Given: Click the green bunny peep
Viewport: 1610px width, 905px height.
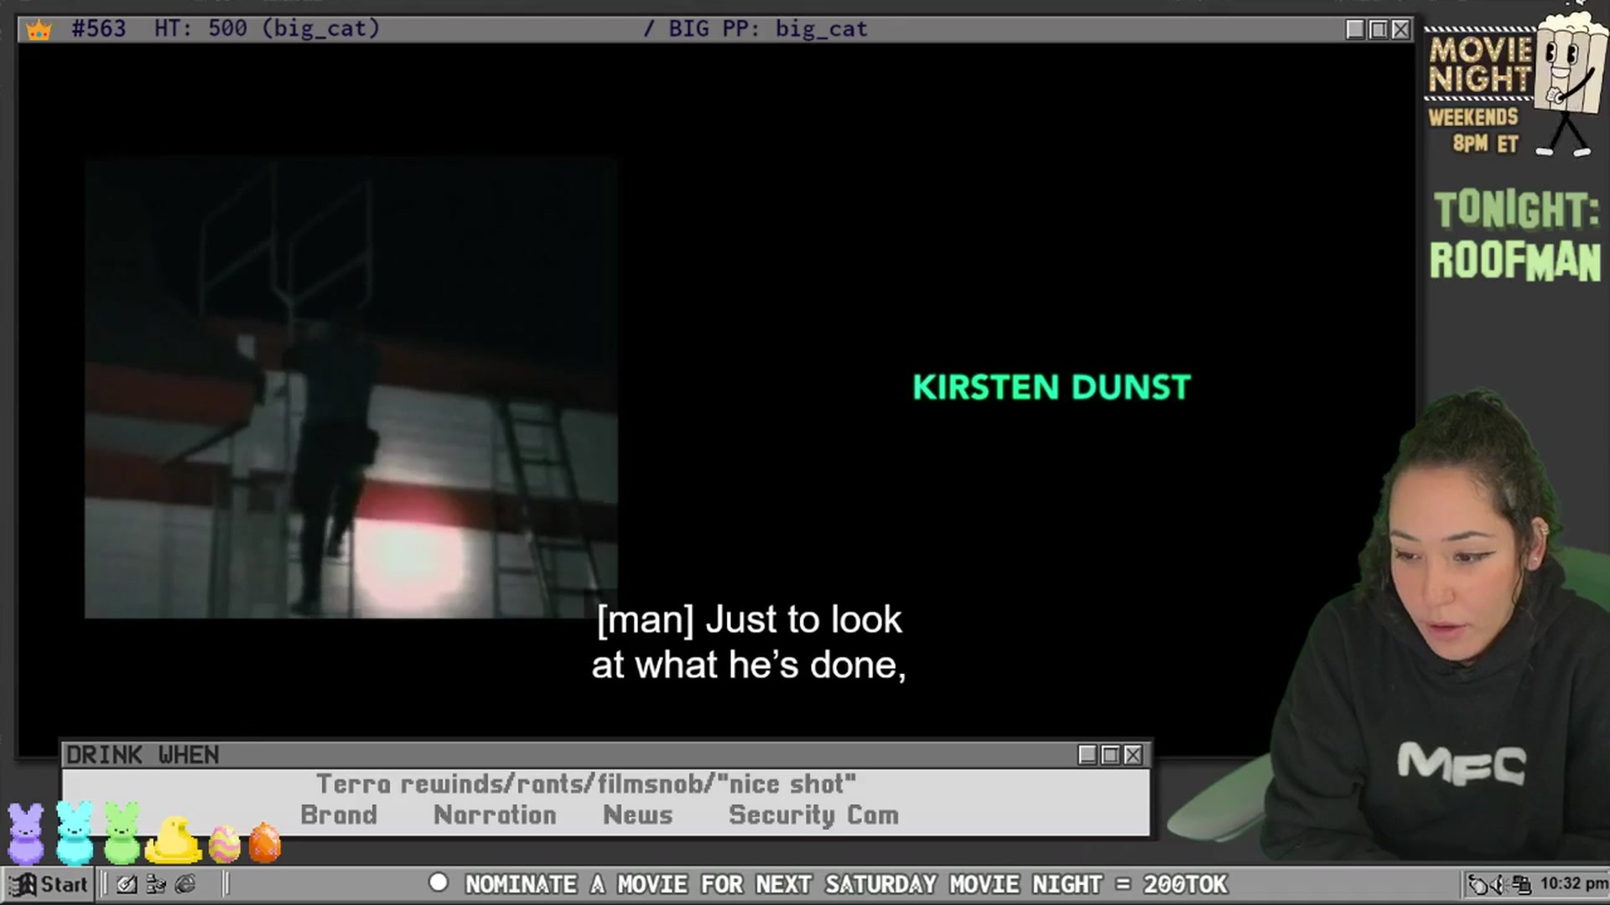Looking at the screenshot, I should (x=122, y=833).
